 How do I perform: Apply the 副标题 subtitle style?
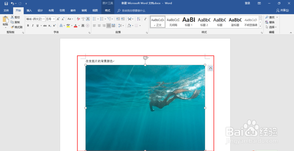[235, 22]
